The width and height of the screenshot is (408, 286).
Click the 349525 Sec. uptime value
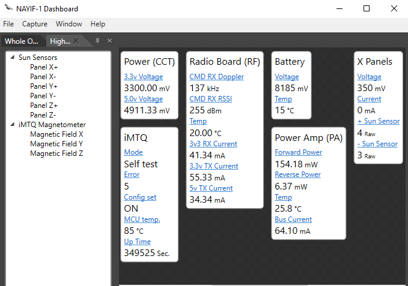pyautogui.click(x=147, y=253)
